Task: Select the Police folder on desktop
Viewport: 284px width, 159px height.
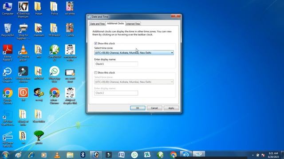Action: coord(54,8)
